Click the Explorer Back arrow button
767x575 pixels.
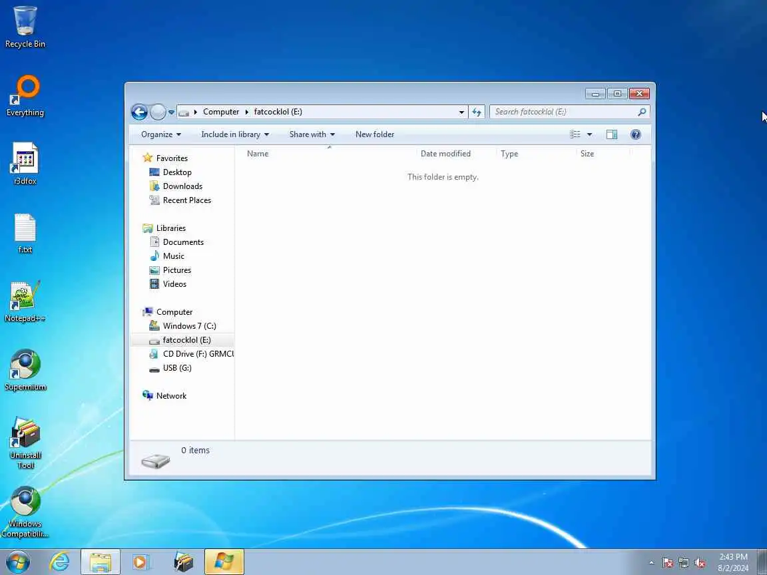(139, 112)
